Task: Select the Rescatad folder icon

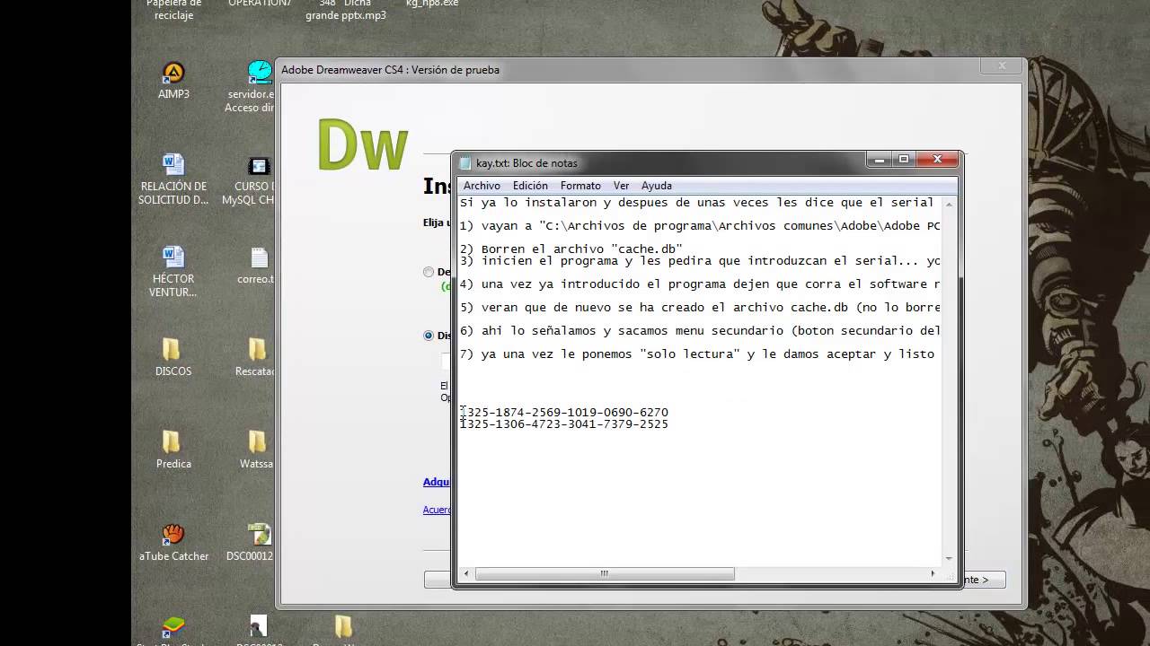Action: click(256, 357)
